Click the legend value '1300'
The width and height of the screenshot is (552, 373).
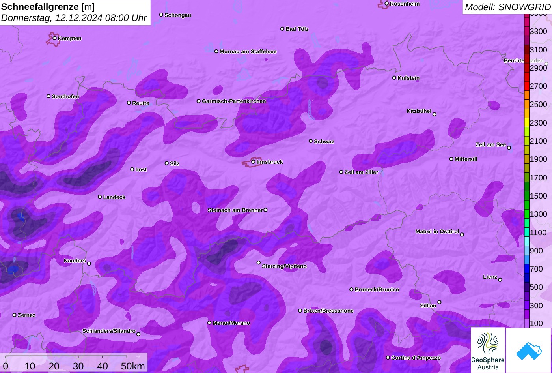539,214
